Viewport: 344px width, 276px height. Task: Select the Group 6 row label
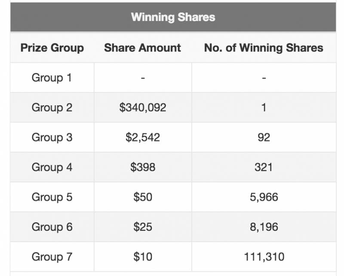[x=52, y=227]
